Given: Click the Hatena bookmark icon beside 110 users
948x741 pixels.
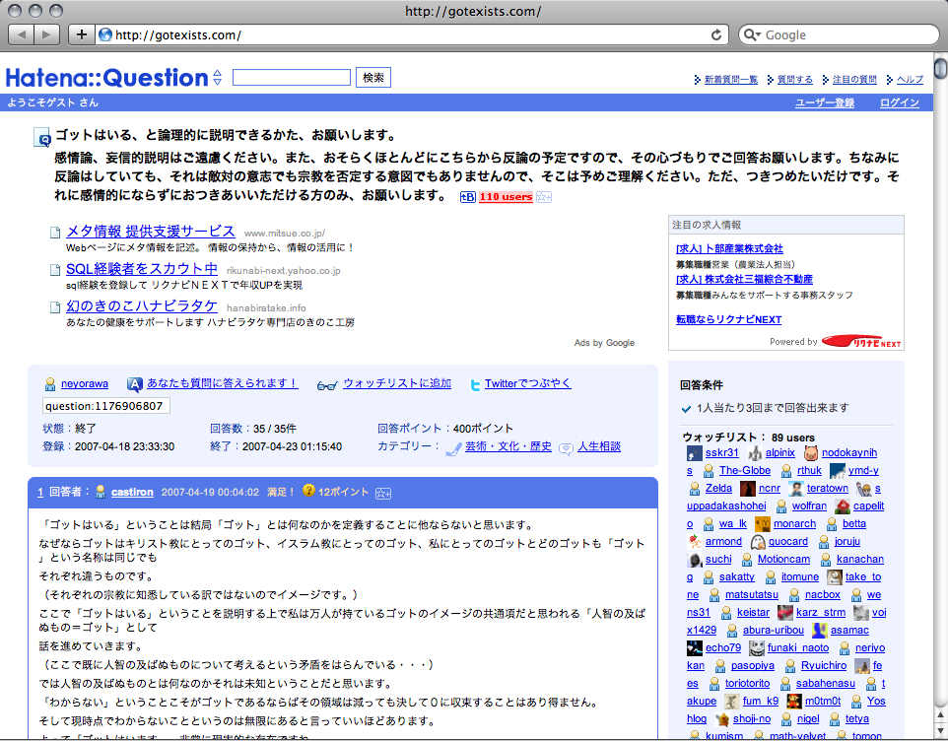Looking at the screenshot, I should click(467, 197).
